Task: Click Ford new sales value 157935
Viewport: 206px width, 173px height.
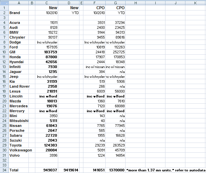Action: pyautogui.click(x=47, y=47)
